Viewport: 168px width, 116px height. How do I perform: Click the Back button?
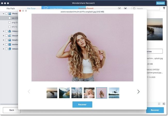(12, 110)
